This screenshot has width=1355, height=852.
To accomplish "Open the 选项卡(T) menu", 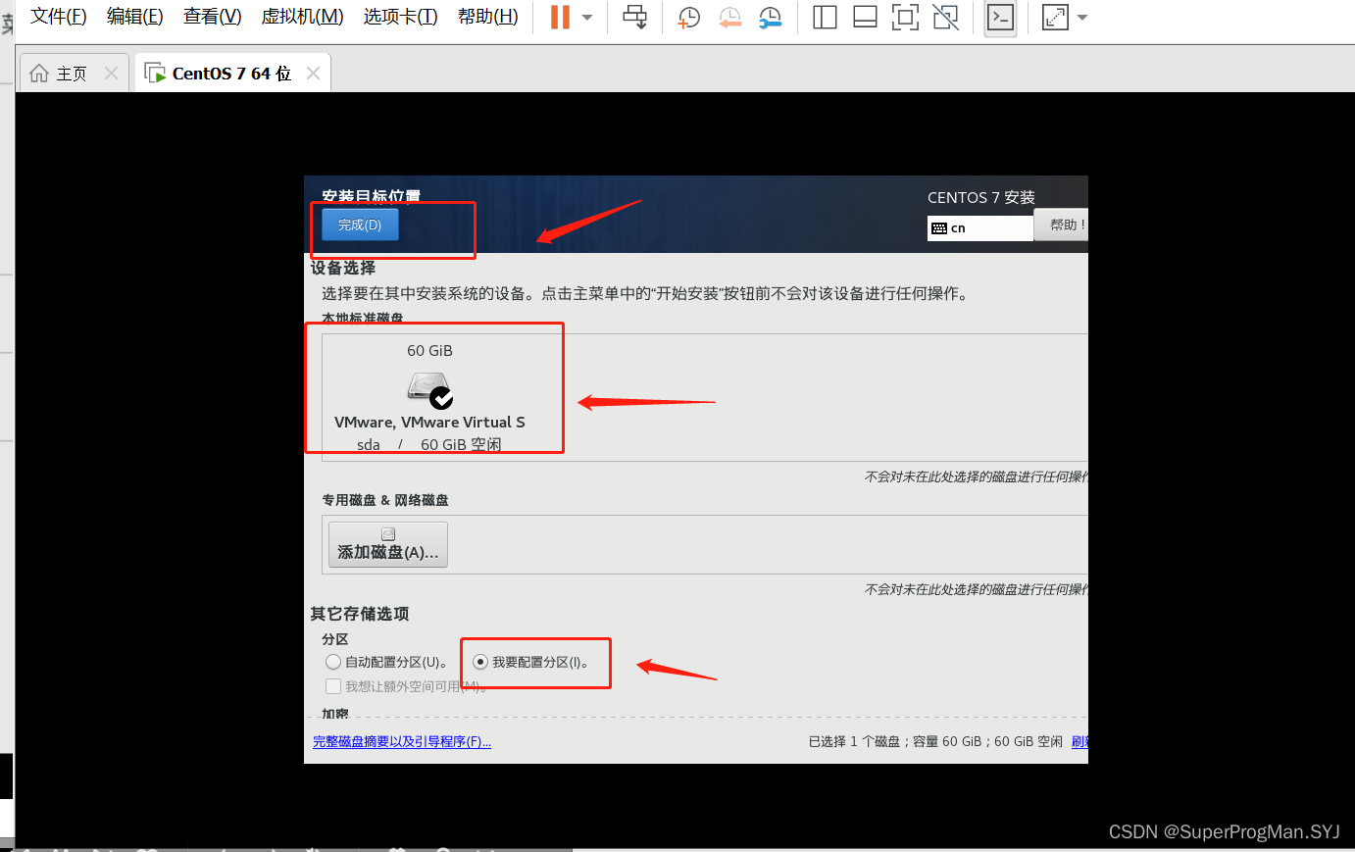I will [400, 17].
